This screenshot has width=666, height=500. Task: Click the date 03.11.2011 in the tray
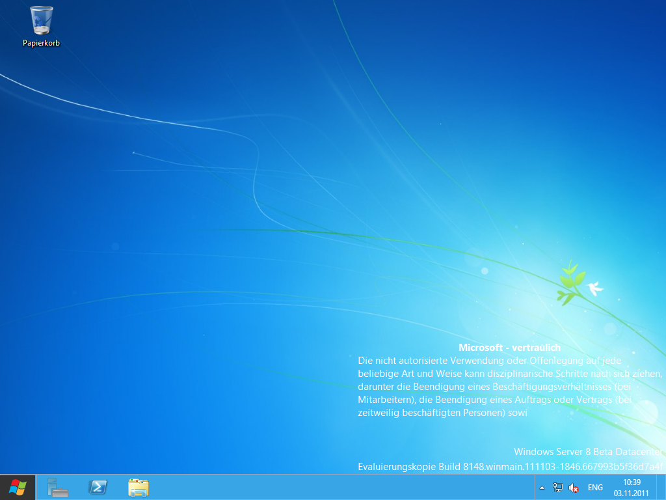[632, 493]
